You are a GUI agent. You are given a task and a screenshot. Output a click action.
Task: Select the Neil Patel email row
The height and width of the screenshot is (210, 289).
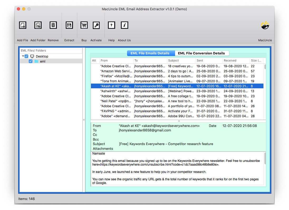coord(177,101)
